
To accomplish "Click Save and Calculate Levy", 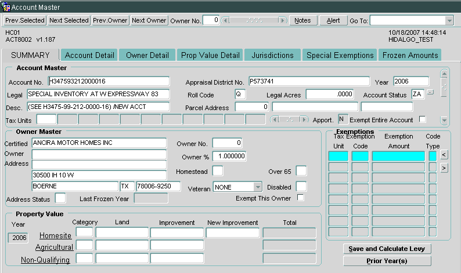I will pos(387,249).
